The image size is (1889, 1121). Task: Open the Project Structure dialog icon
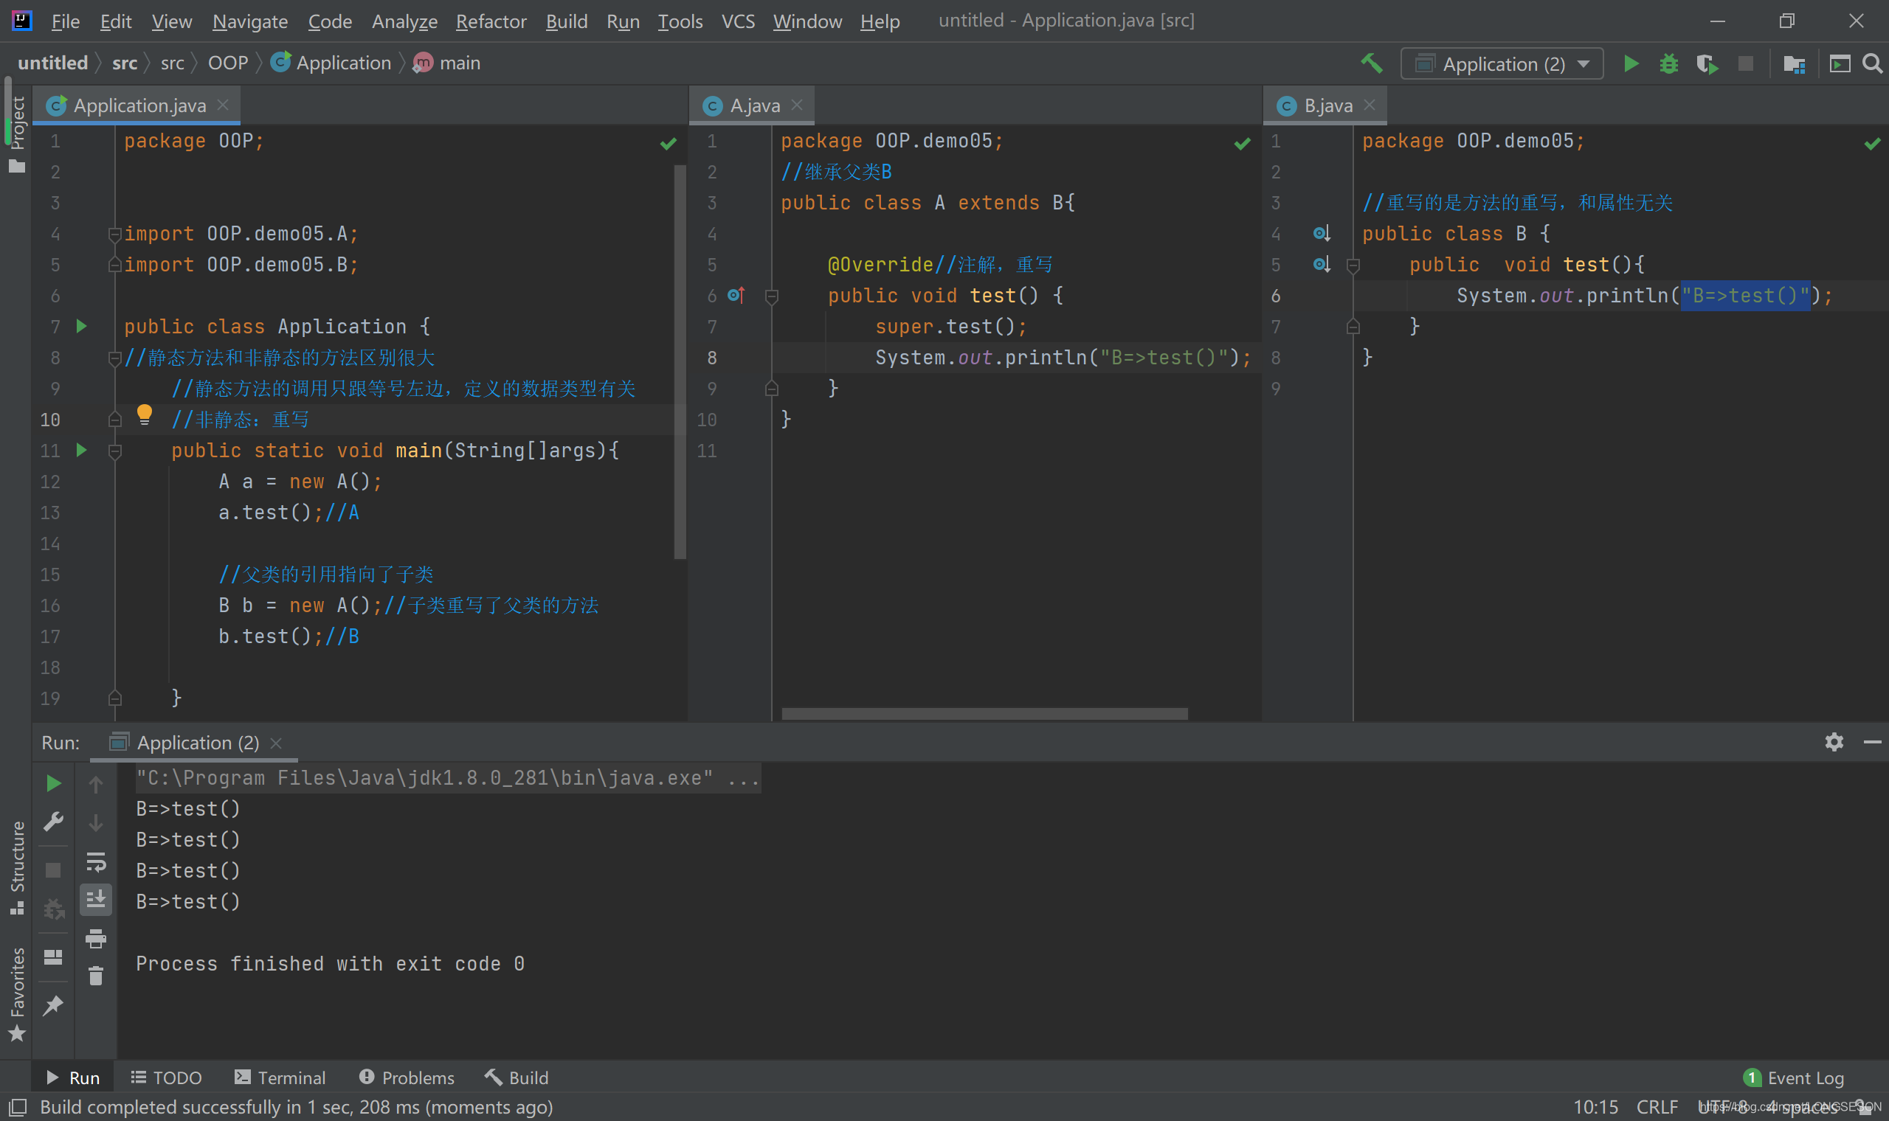coord(1794,63)
